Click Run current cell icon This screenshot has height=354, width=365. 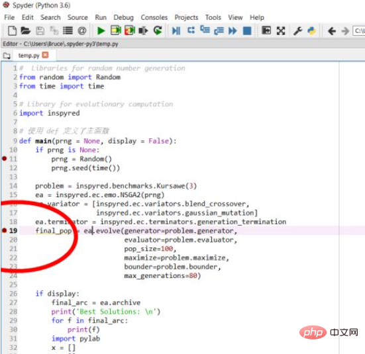pos(116,30)
